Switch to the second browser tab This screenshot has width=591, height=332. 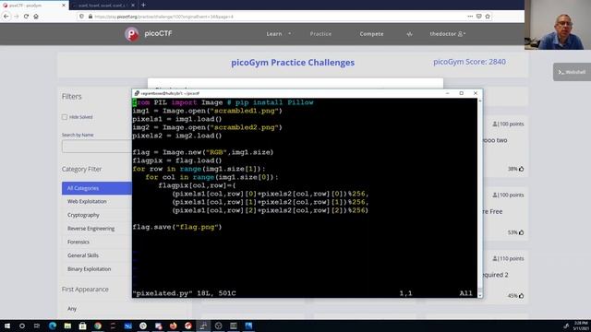coord(103,6)
